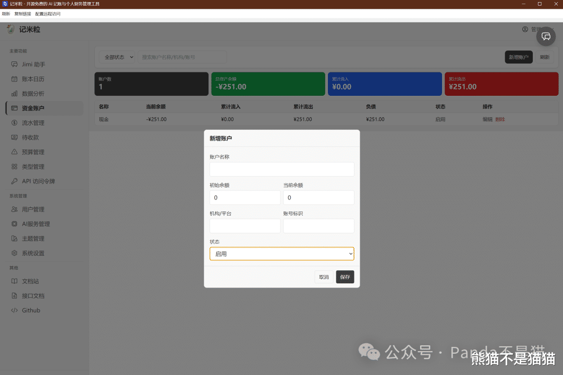The image size is (563, 375).
Task: Click the 新增账户 dialog title
Action: [221, 139]
